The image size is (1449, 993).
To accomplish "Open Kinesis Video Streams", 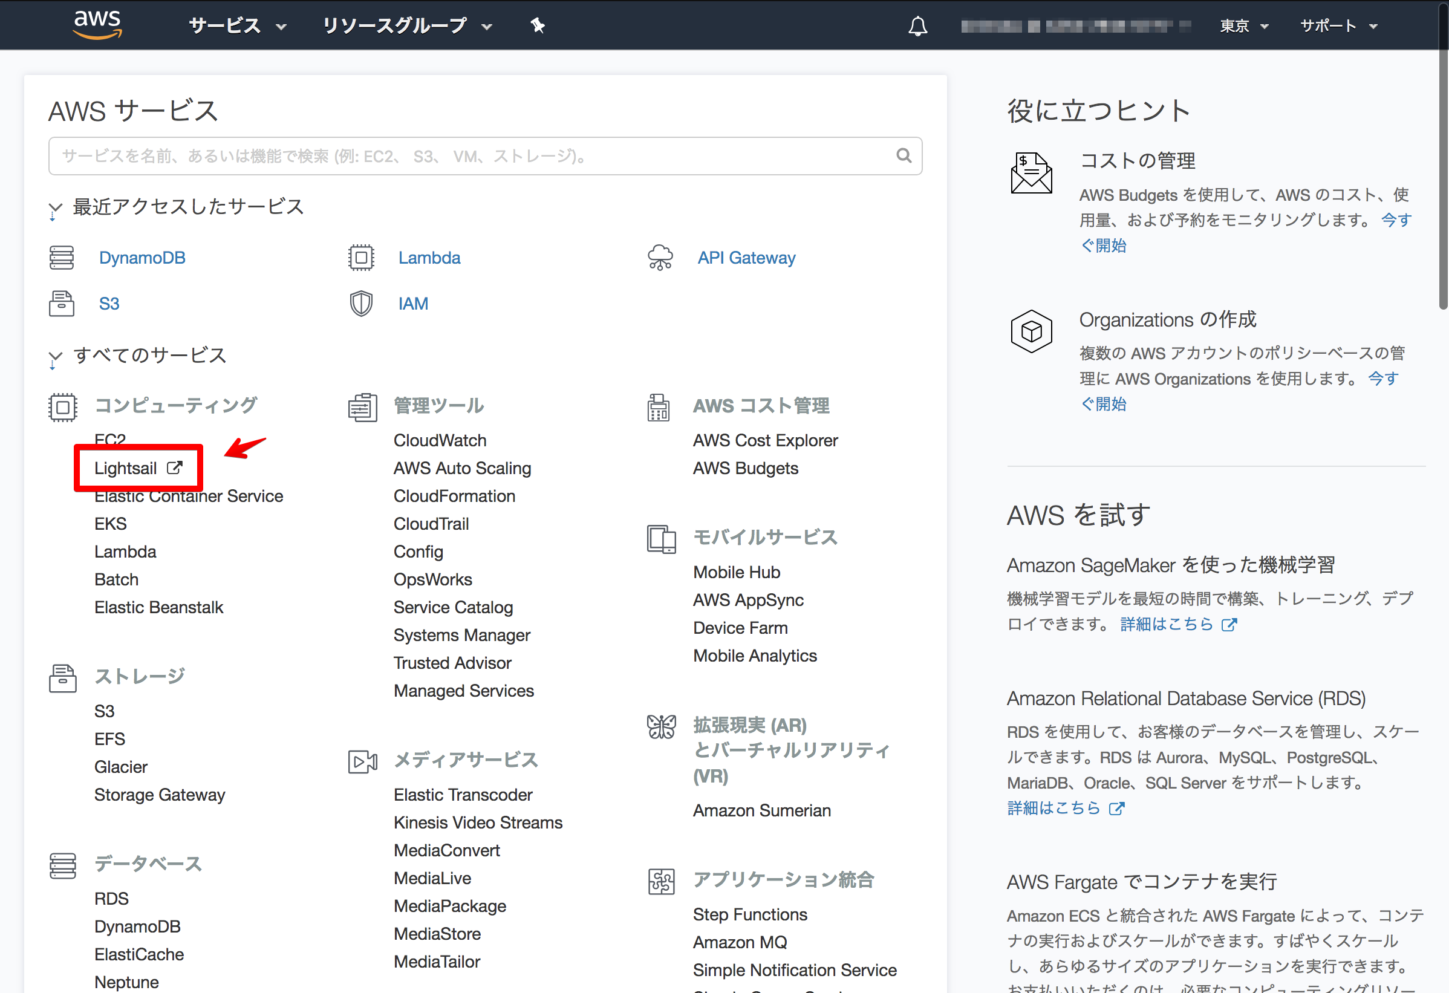I will pyautogui.click(x=478, y=822).
